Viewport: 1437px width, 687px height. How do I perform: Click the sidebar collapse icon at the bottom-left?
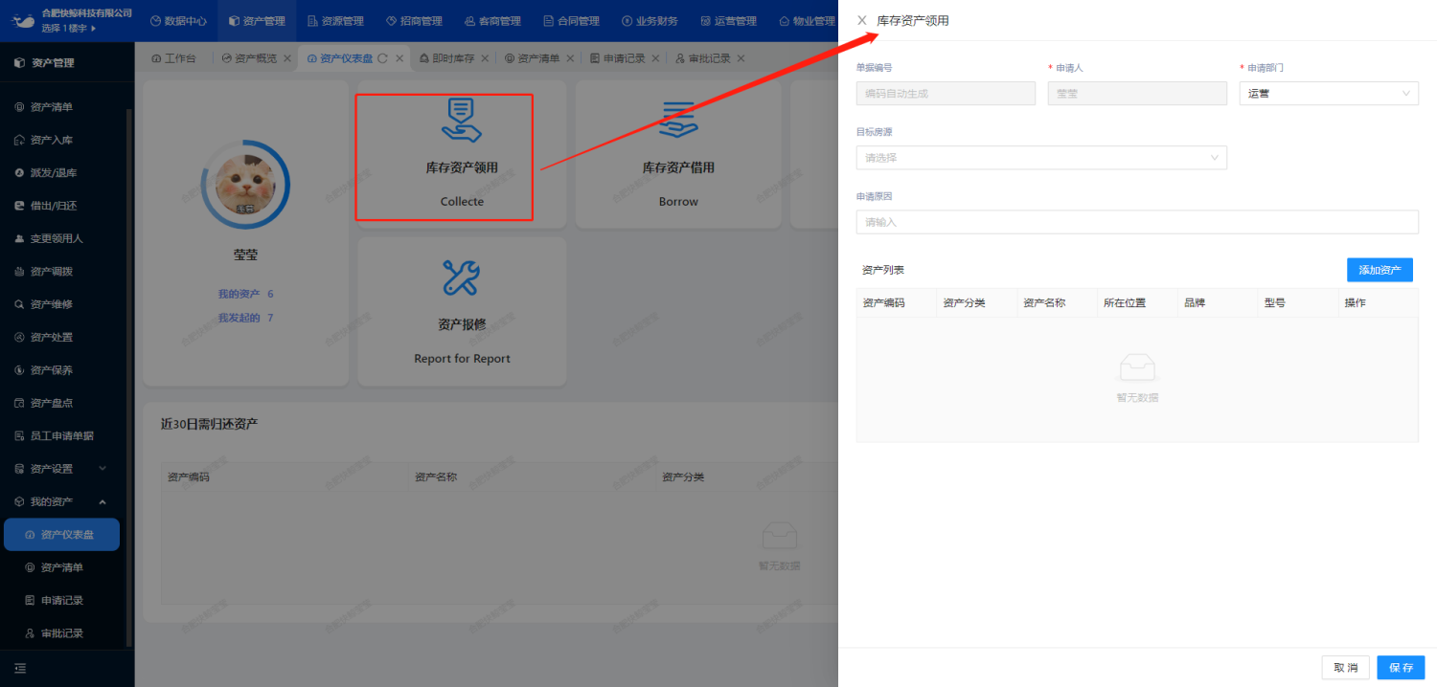pyautogui.click(x=20, y=668)
